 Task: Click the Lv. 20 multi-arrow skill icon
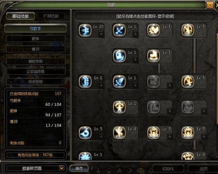(85, 30)
